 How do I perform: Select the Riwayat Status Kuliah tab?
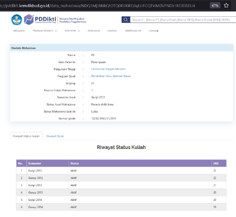point(26,136)
